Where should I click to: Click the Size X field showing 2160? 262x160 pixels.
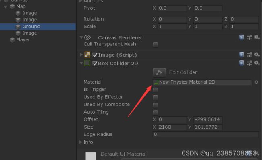(172, 127)
